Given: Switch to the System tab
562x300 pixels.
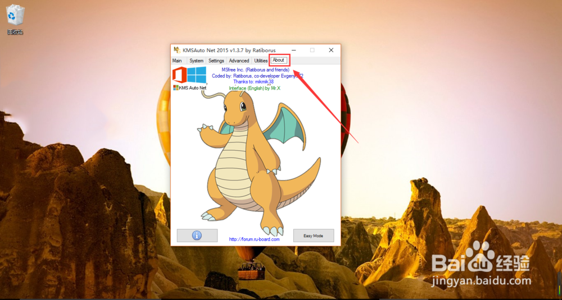Looking at the screenshot, I should coord(196,61).
